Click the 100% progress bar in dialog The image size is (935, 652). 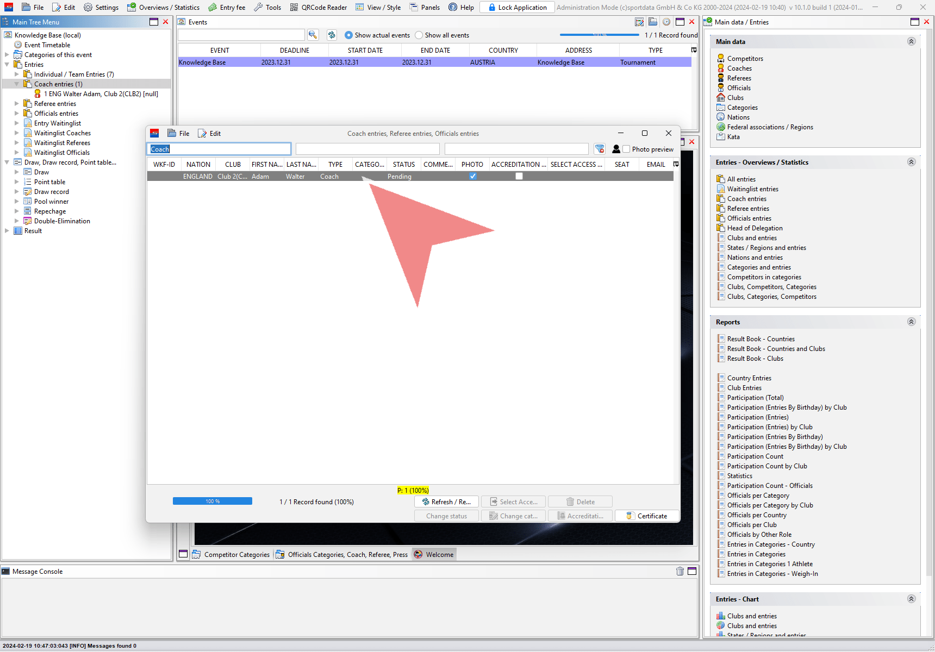pyautogui.click(x=213, y=501)
